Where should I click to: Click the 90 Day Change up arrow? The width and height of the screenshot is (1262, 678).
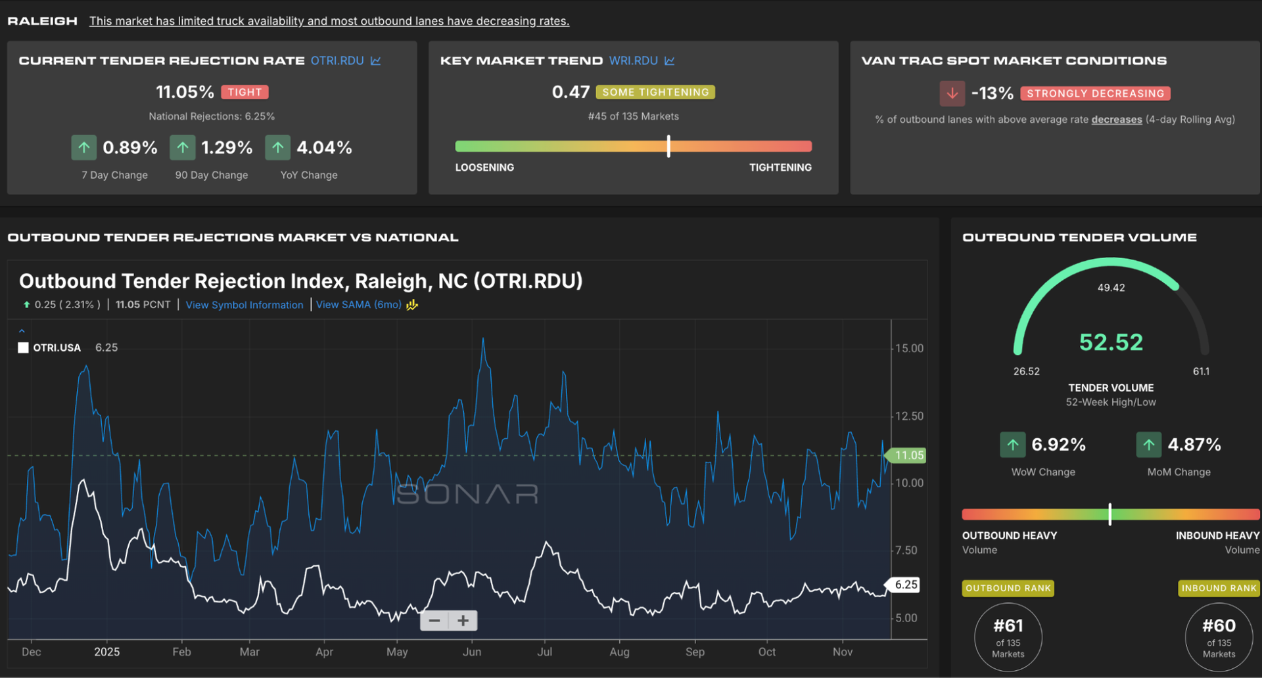tap(183, 148)
